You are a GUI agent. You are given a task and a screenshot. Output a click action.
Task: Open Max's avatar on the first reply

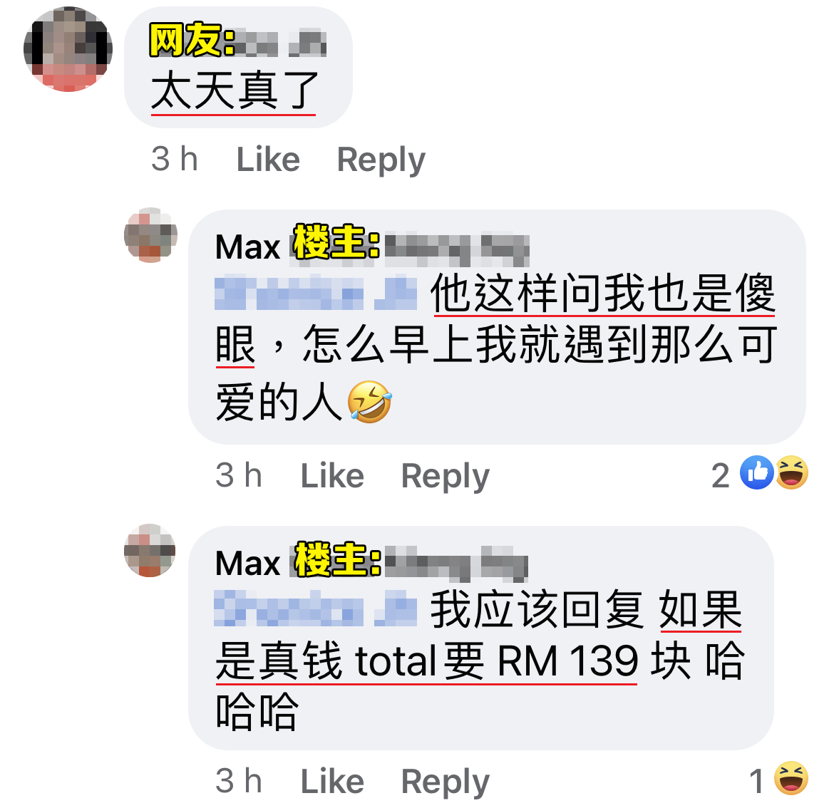click(150, 235)
